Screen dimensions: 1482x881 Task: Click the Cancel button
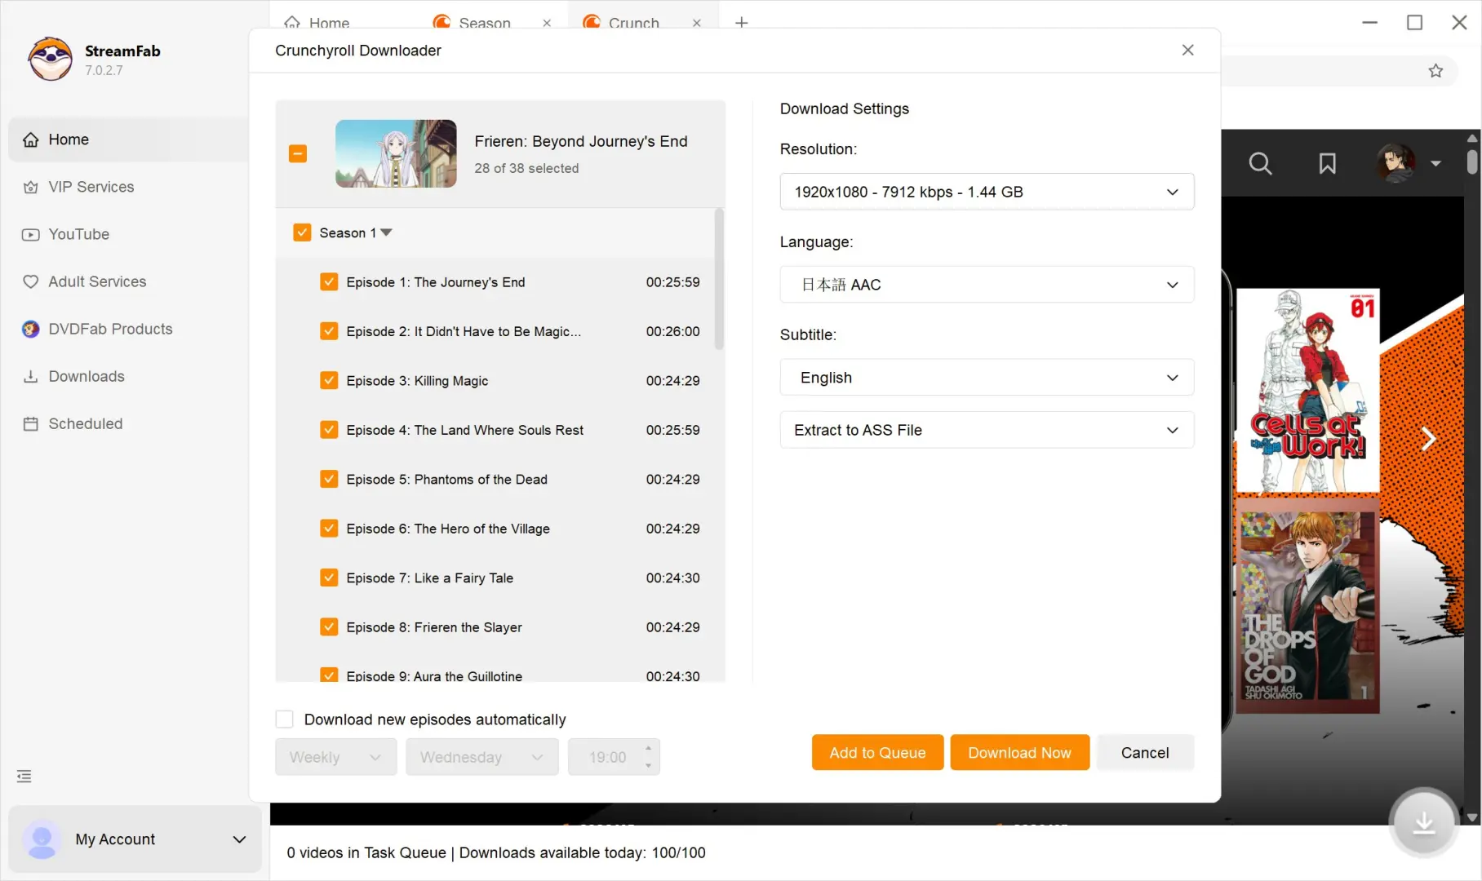(1145, 752)
